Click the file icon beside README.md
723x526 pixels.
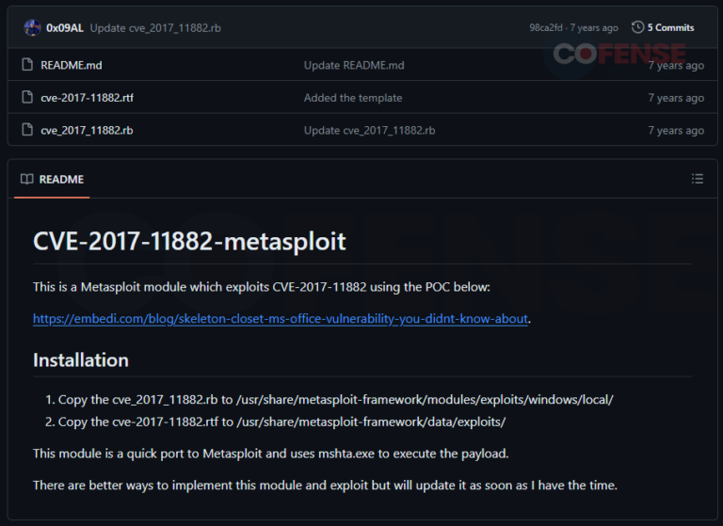26,66
